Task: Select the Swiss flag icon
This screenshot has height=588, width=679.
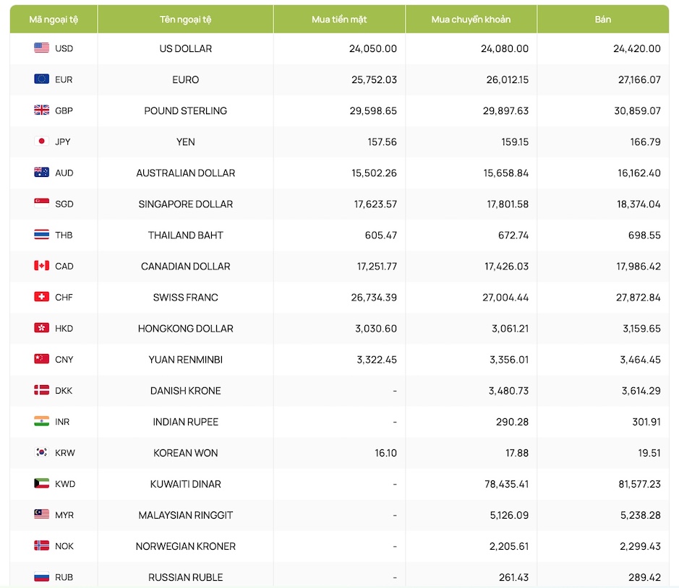Action: (x=41, y=297)
